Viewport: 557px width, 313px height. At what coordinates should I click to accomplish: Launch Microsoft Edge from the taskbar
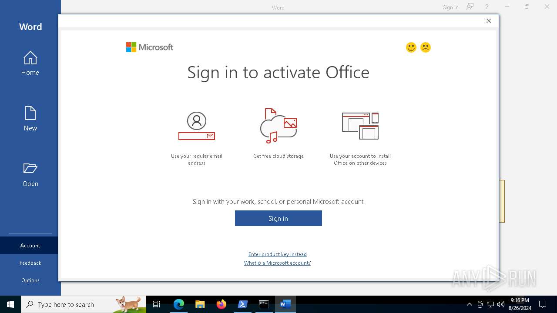[179, 304]
